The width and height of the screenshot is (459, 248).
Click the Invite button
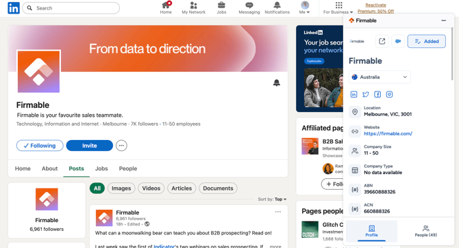coord(90,146)
